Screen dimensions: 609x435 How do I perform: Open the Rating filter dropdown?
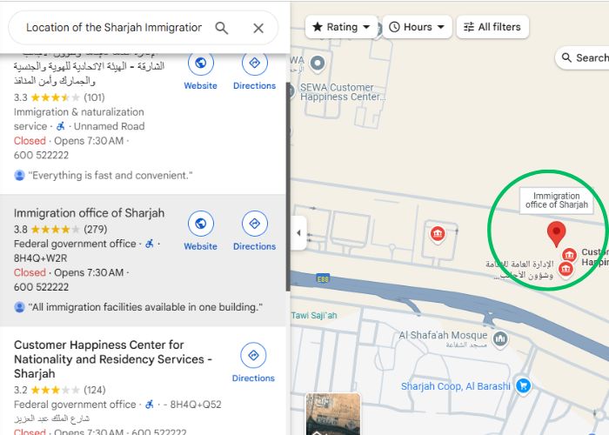[341, 27]
